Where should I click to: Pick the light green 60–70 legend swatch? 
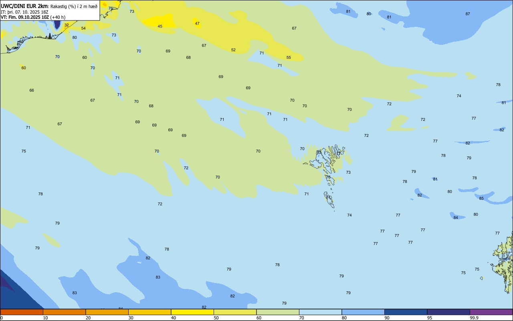pyautogui.click(x=278, y=312)
